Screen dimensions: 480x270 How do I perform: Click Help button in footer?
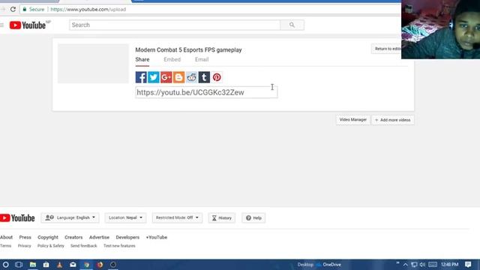[x=253, y=218]
